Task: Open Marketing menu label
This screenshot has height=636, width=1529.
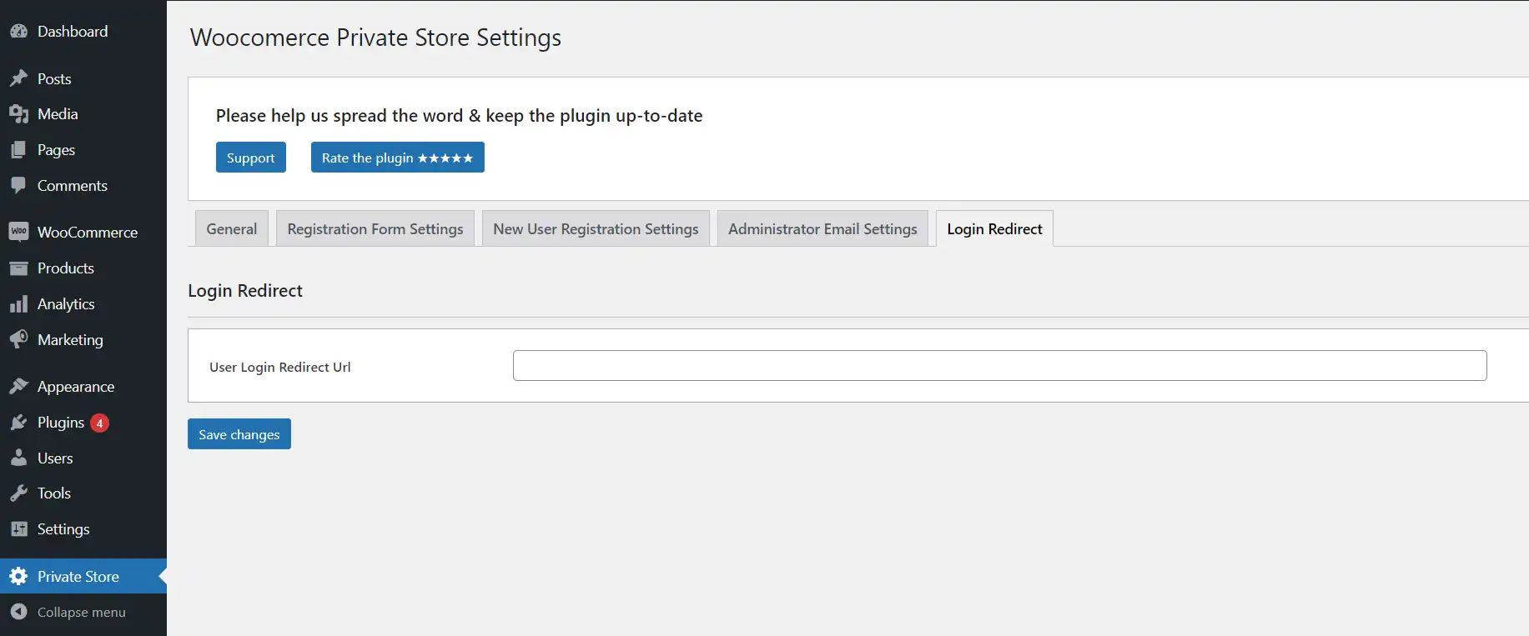Action: point(70,340)
